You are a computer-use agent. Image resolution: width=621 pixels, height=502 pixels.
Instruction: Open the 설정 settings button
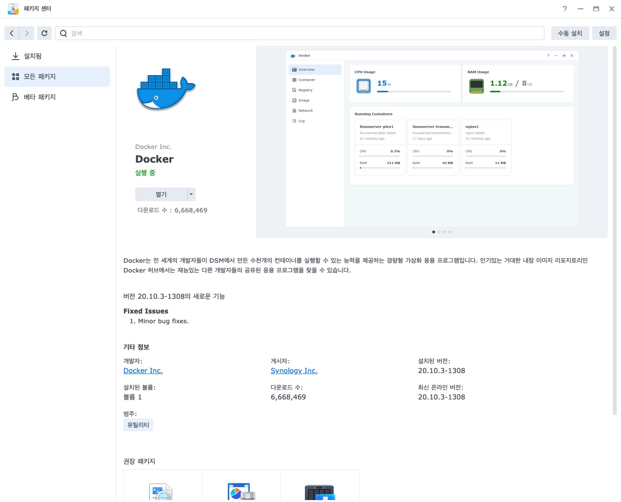coord(604,33)
